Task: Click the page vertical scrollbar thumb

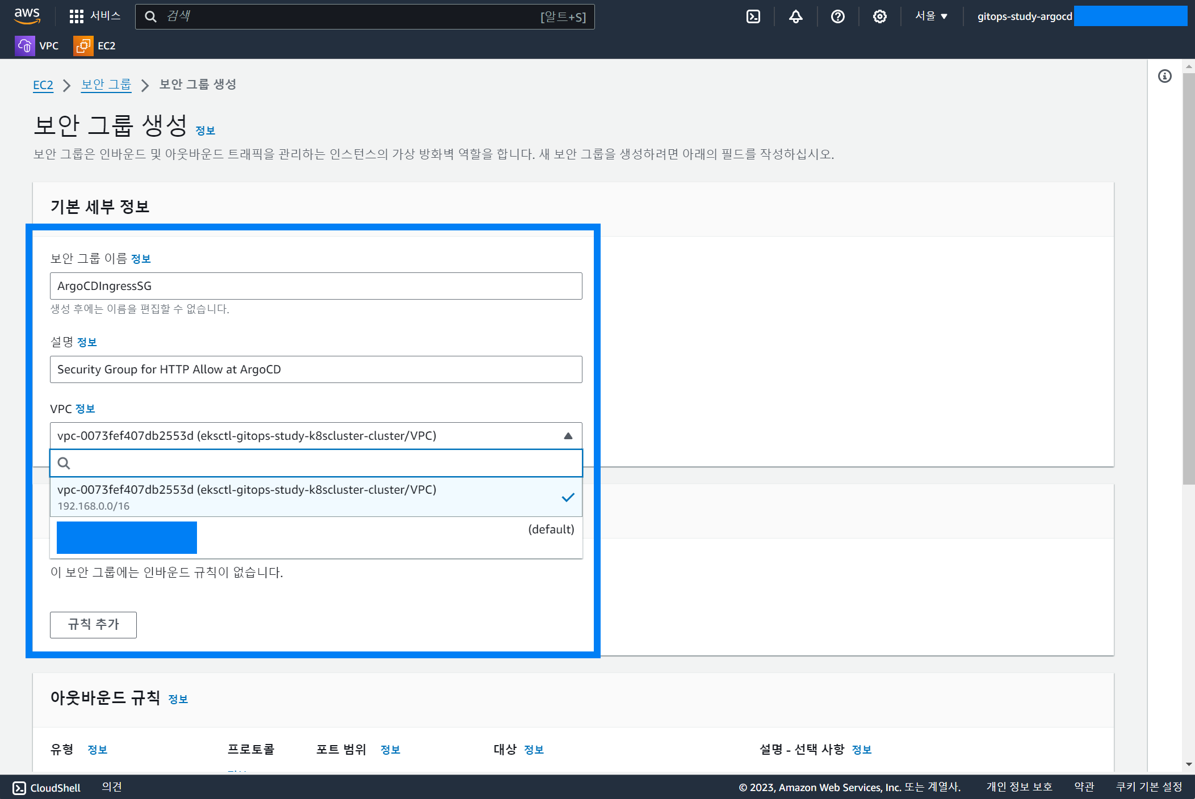Action: pos(1188,278)
